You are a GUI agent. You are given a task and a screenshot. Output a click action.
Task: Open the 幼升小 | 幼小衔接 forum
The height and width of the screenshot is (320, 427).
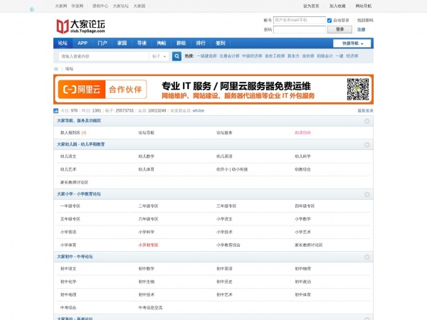[x=232, y=169]
